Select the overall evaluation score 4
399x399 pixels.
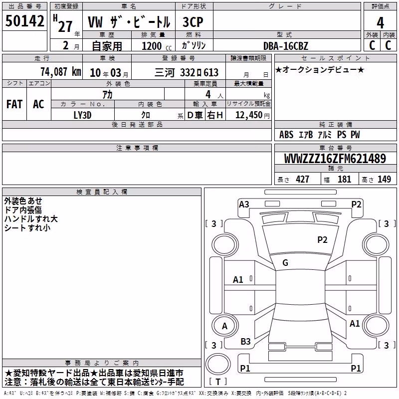(x=380, y=22)
